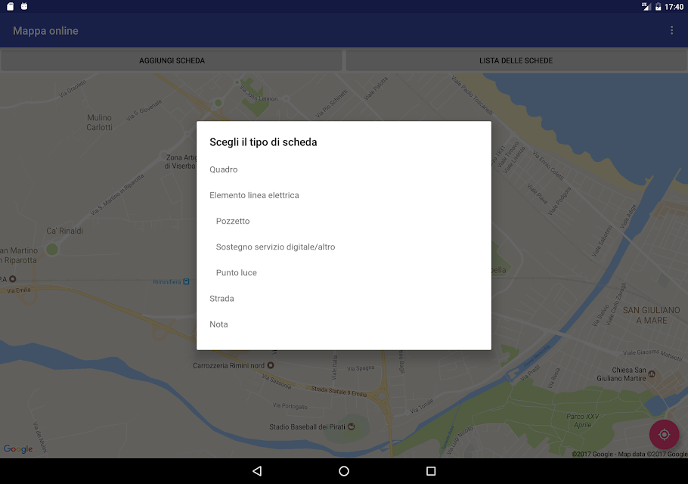Image resolution: width=688 pixels, height=484 pixels.
Task: Tap the Chiesa San Giuliano Martire marker
Action: [x=652, y=374]
